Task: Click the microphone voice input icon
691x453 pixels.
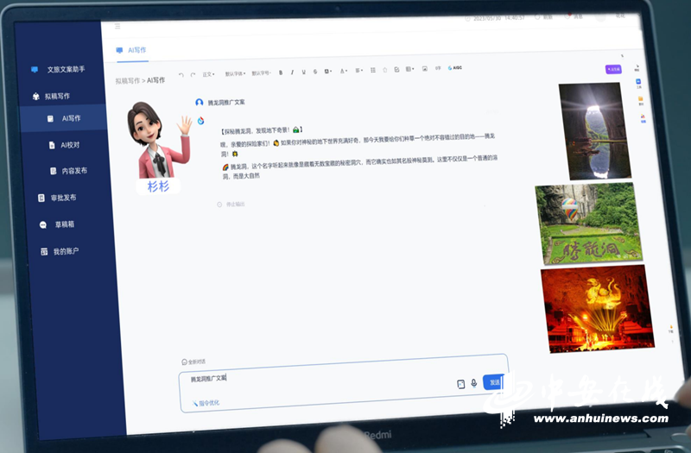Action: coord(473,383)
